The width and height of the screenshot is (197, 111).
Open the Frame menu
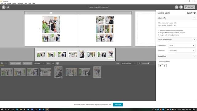(9, 3)
